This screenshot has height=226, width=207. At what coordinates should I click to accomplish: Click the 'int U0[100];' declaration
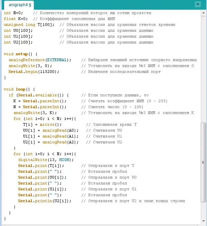(x=18, y=30)
